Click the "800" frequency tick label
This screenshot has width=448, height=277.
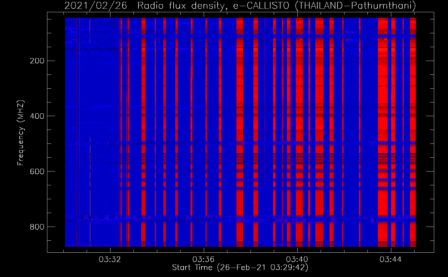click(37, 227)
